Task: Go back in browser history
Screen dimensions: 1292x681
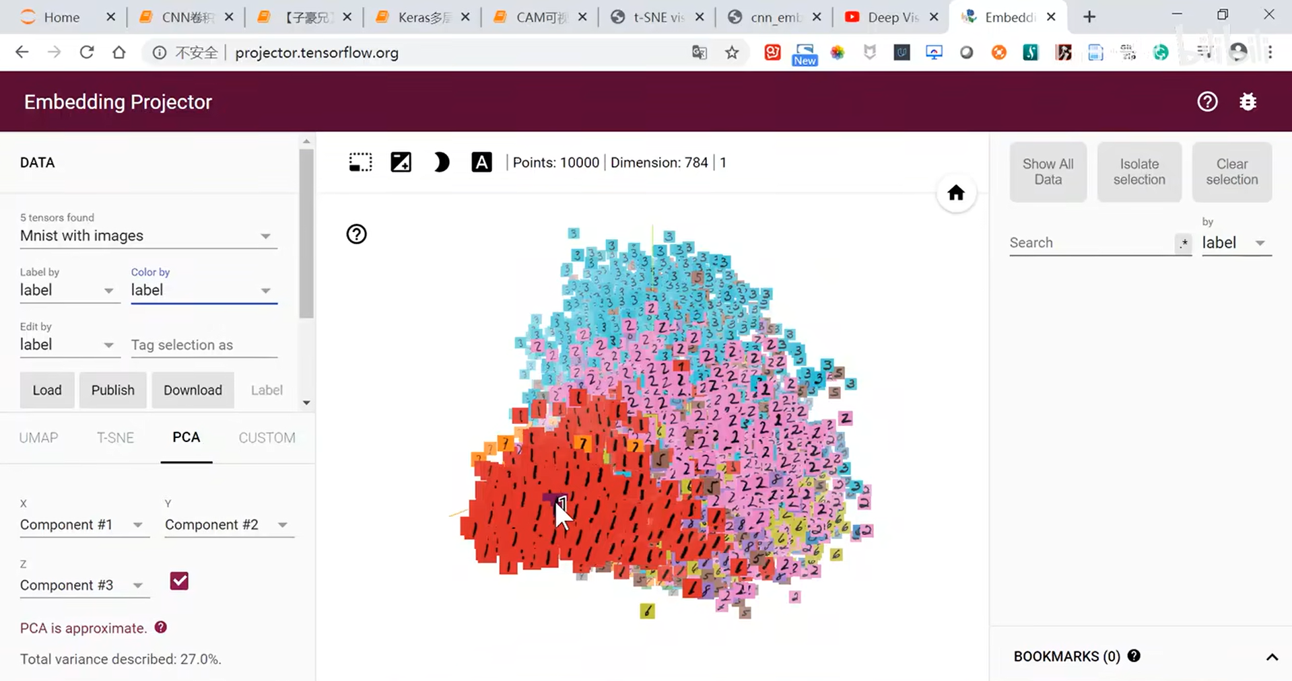Action: pos(22,52)
